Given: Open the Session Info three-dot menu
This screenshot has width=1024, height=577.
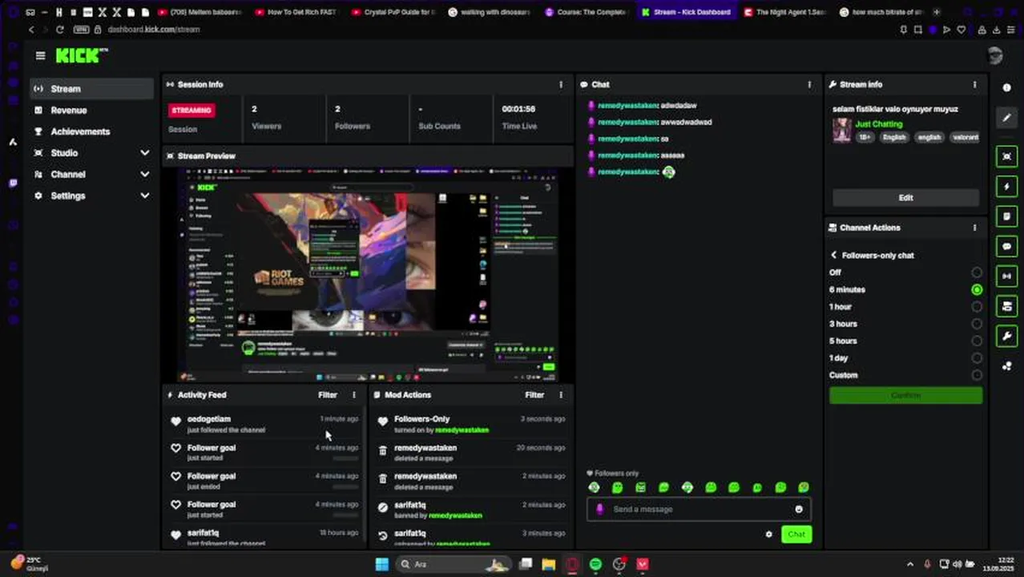Looking at the screenshot, I should coord(561,84).
